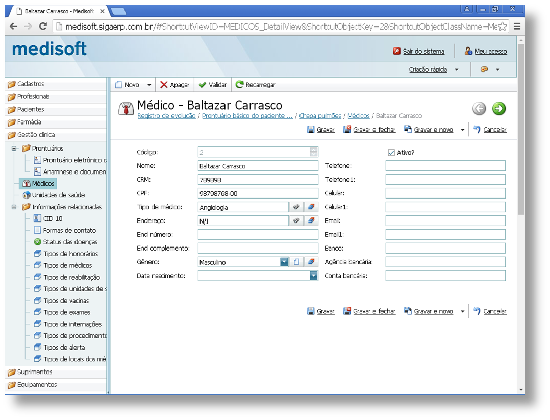This screenshot has height=420, width=550.
Task: Select Médicos in navigation tree
Action: pyautogui.click(x=38, y=184)
